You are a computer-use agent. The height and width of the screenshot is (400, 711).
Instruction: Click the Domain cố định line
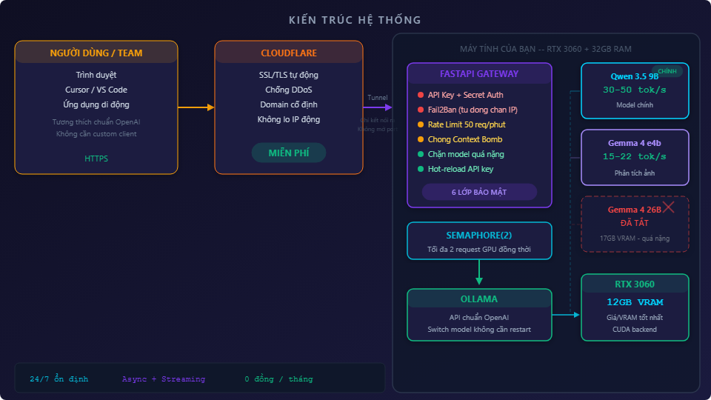coord(289,104)
